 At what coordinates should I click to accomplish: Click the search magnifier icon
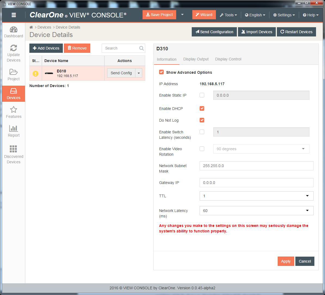coord(141,48)
